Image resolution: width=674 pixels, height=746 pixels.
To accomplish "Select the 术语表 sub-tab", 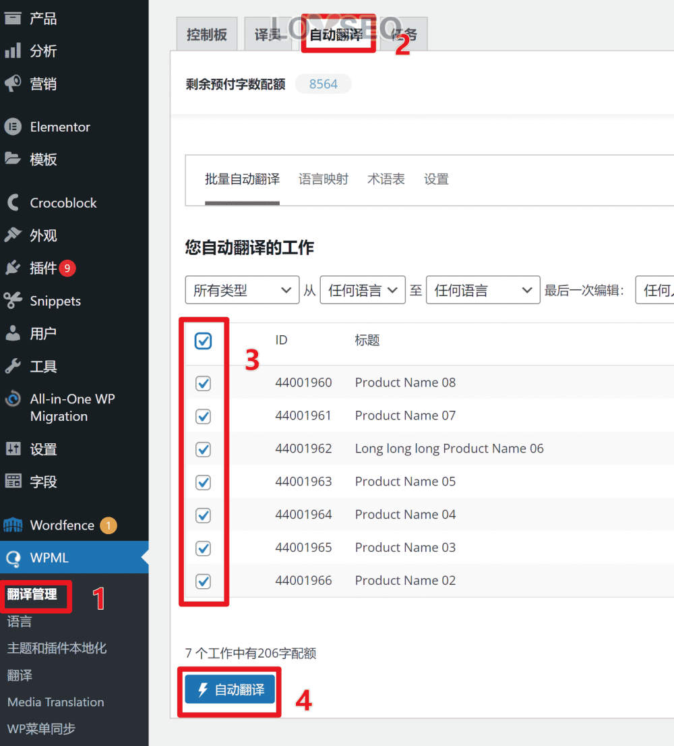I will click(386, 179).
